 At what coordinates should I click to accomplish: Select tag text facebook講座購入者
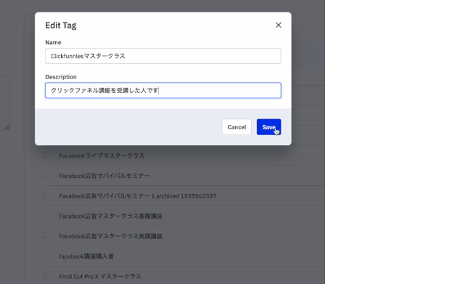[86, 256]
